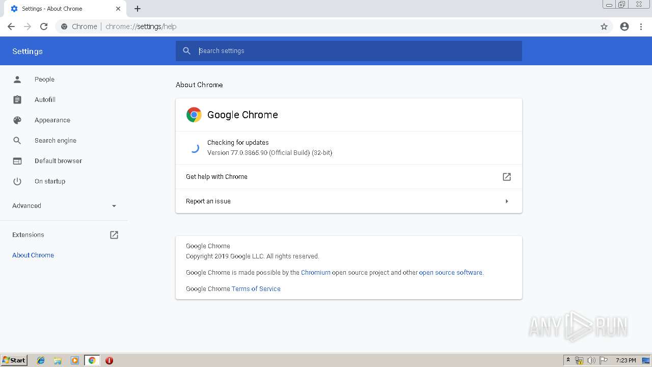This screenshot has height=367, width=652.
Task: Click the Version 77.0.3865.90 text
Action: pyautogui.click(x=269, y=153)
